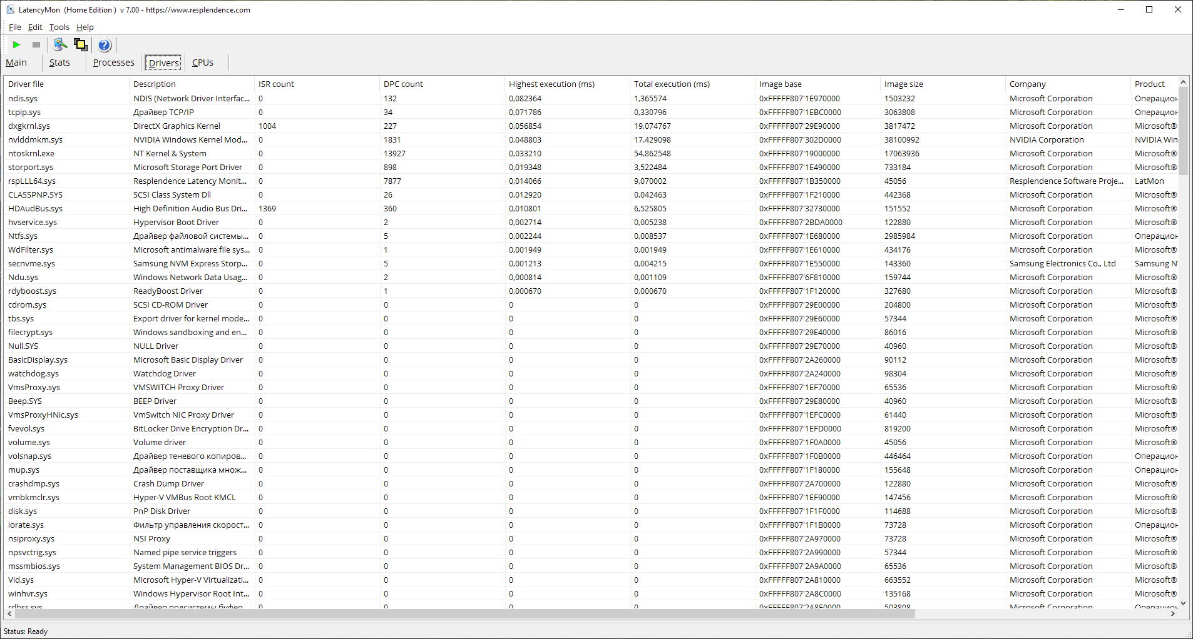Click the horizontal scrollbar thumb
The image size is (1193, 639).
click(x=465, y=614)
